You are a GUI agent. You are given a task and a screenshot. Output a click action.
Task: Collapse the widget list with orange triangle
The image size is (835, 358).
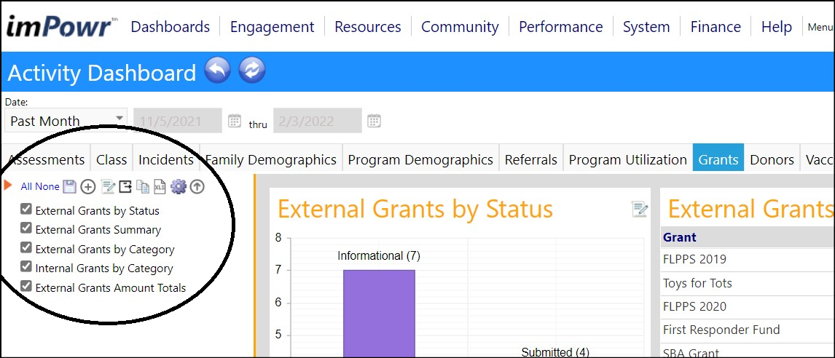coord(7,185)
